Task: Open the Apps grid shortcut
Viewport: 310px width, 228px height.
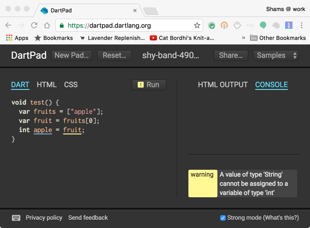Action: pyautogui.click(x=17, y=38)
